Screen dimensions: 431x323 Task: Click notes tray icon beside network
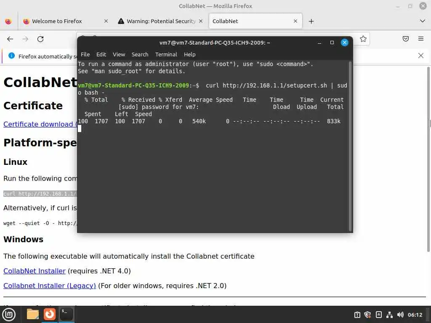[378, 315]
